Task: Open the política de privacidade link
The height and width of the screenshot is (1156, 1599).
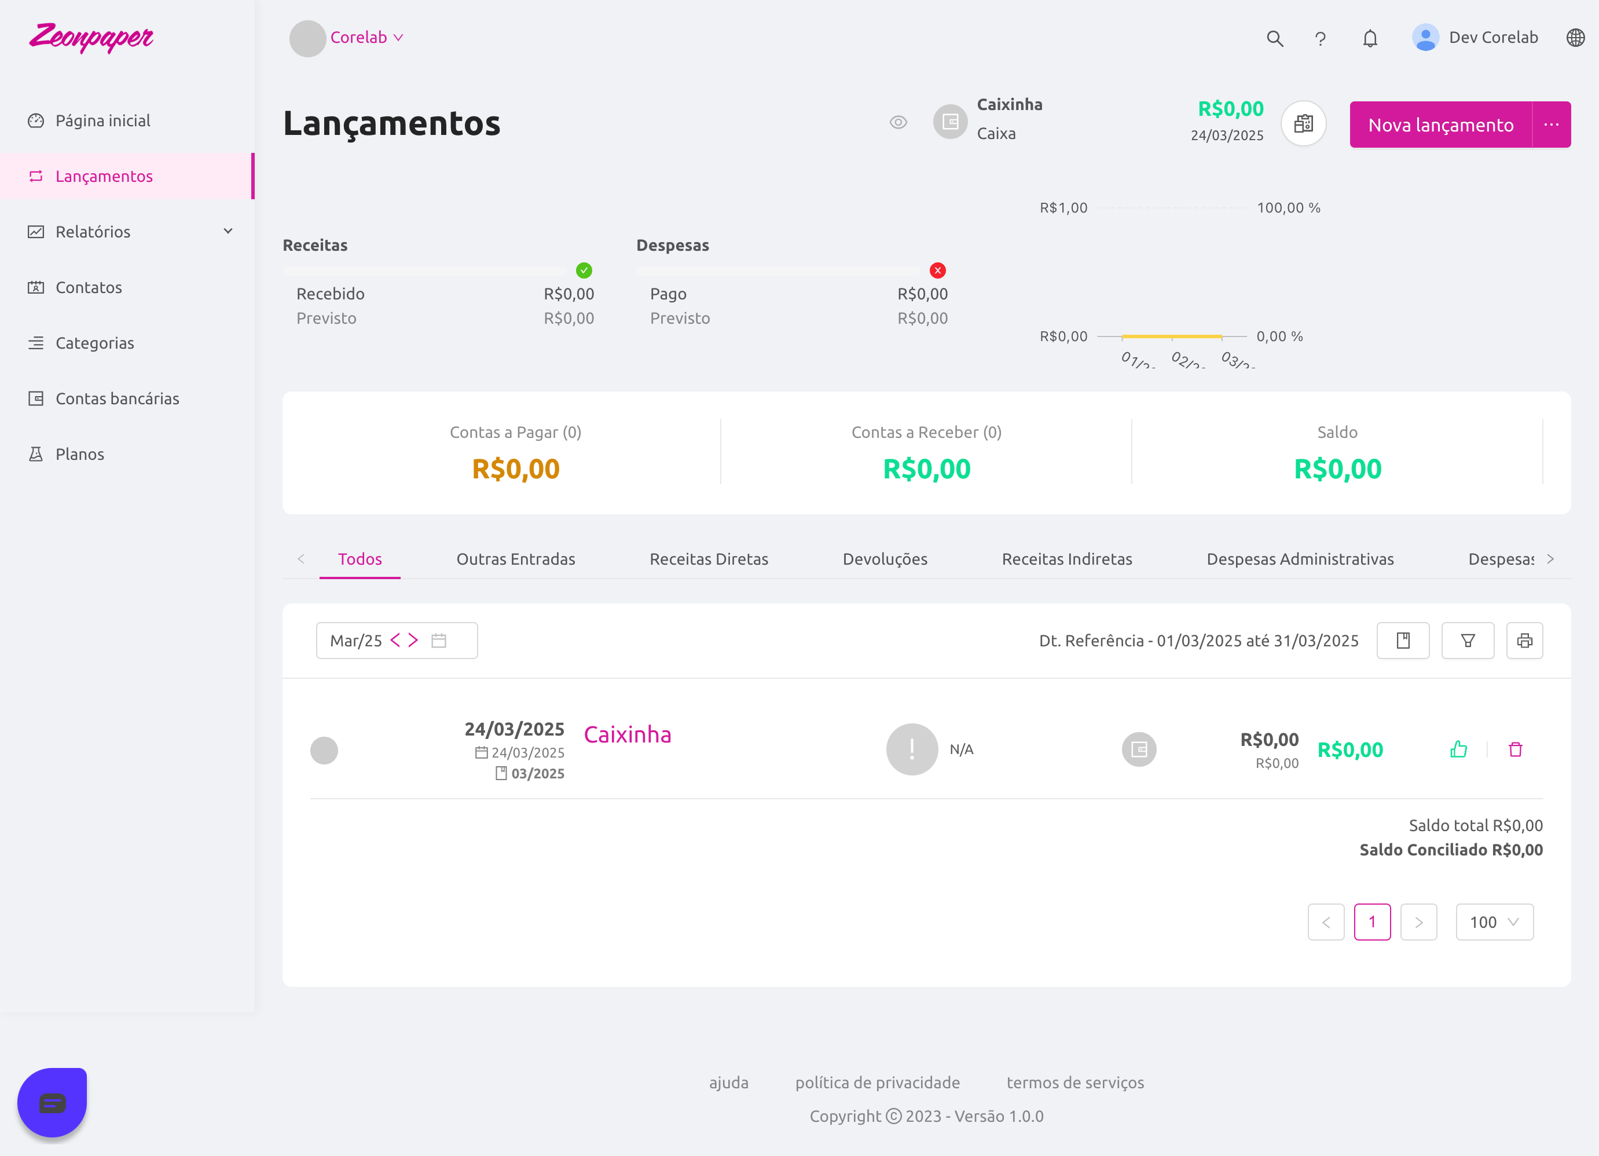Action: pyautogui.click(x=877, y=1082)
